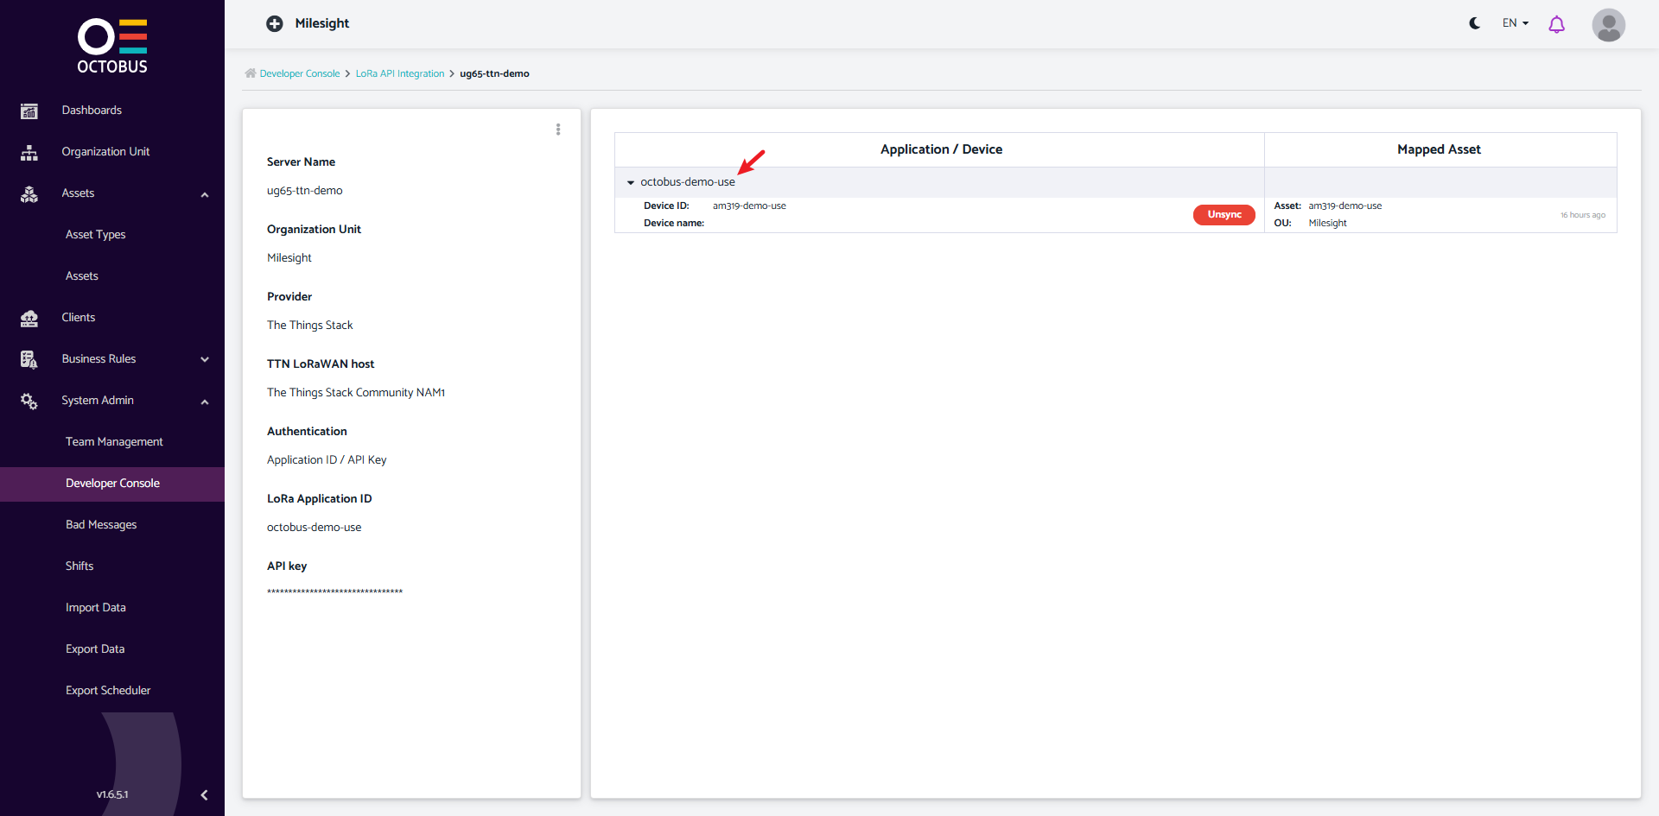The image size is (1659, 816).
Task: Click Organization Unit value Milesight in card
Action: [289, 258]
